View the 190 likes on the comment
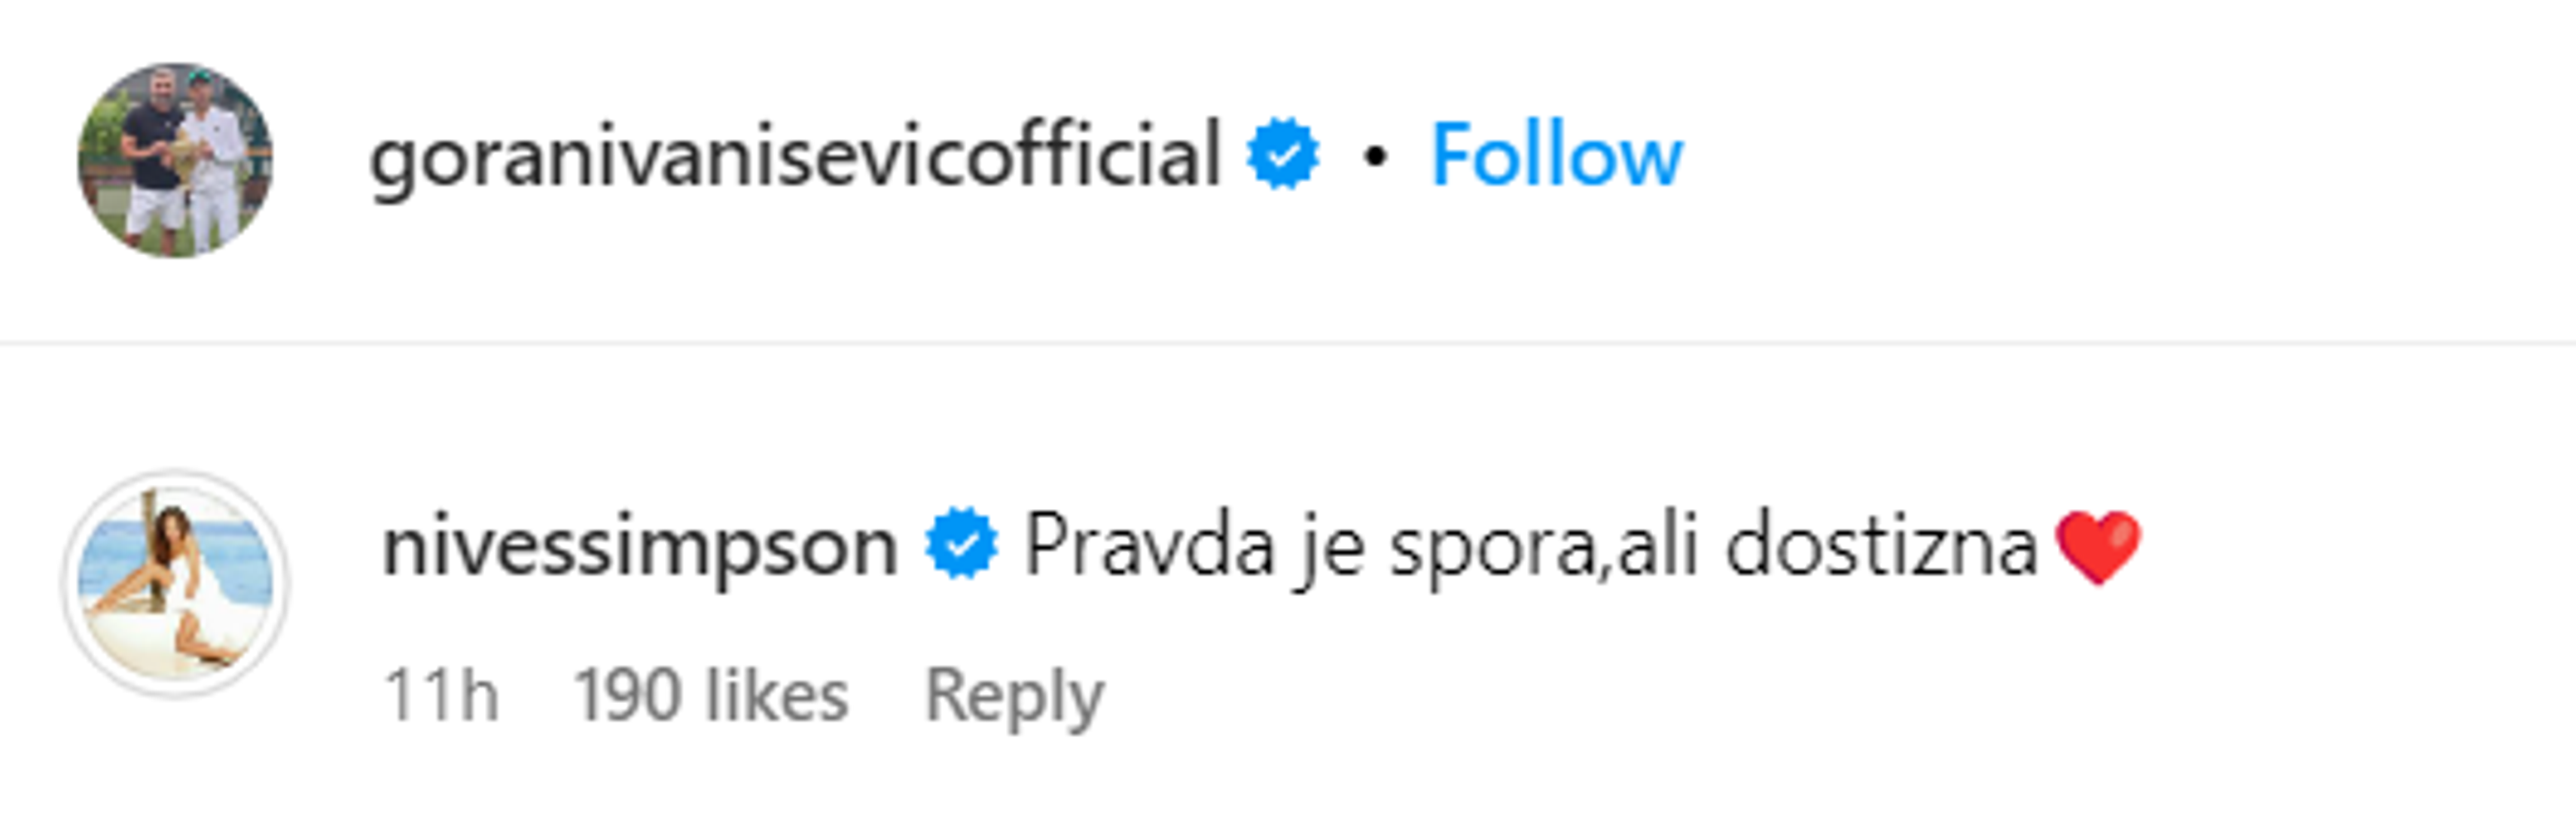 pos(710,695)
